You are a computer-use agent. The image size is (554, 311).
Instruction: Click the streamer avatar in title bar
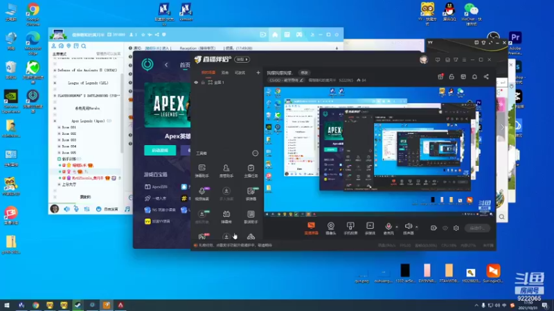[x=424, y=59]
